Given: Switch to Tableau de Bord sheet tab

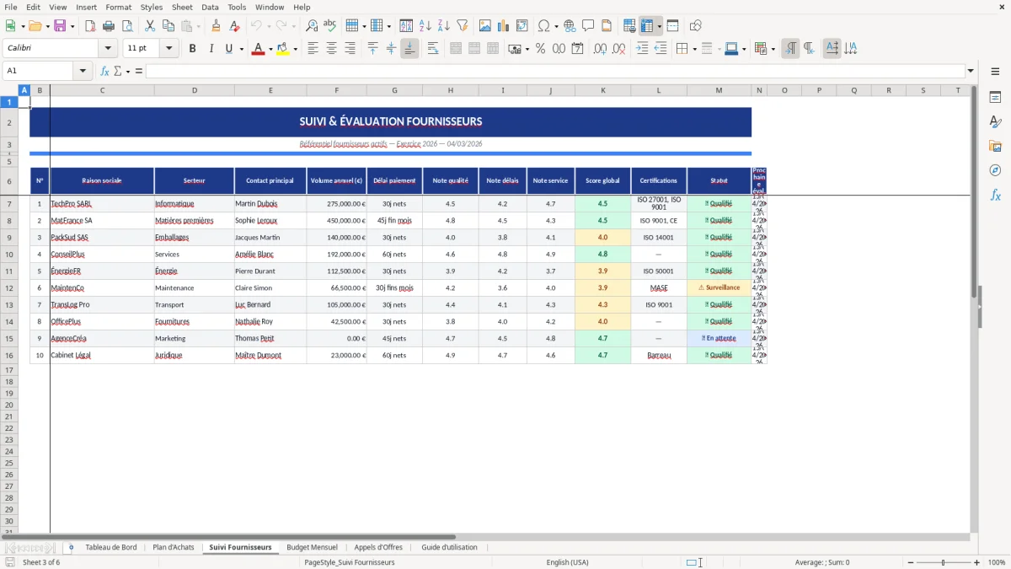Looking at the screenshot, I should (111, 547).
